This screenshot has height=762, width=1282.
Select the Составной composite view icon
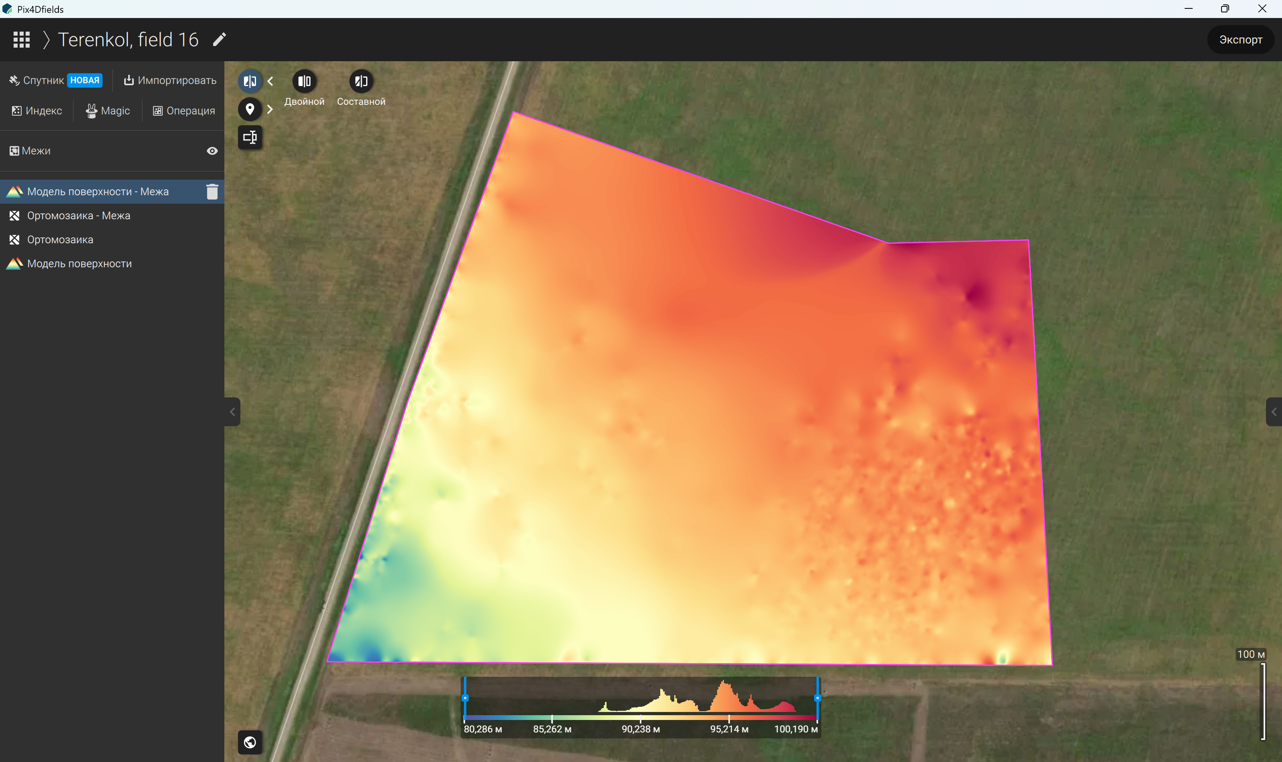[x=361, y=81]
